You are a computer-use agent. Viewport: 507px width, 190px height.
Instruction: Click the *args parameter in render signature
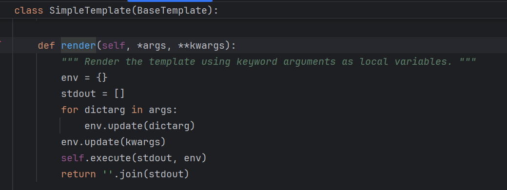152,46
